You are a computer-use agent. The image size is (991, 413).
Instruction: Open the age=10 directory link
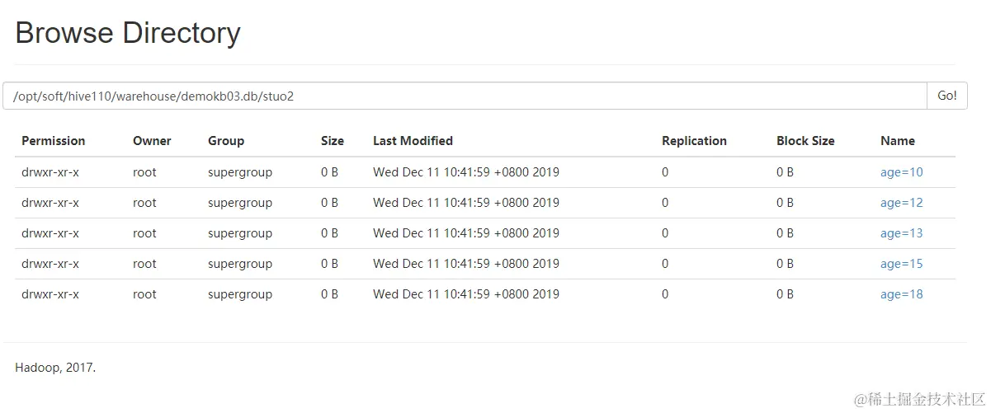tap(901, 172)
